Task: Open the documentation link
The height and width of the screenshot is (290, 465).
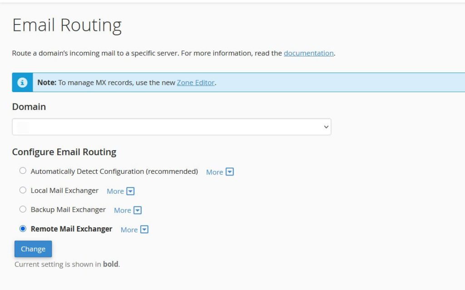Action: pos(308,53)
